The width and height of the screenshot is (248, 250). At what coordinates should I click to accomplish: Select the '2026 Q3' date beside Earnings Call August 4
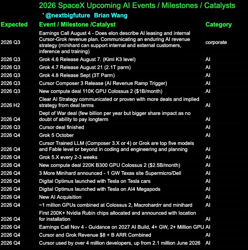point(11,42)
